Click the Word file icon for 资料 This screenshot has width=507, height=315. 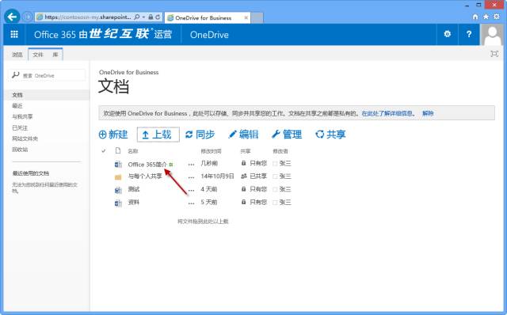[118, 203]
